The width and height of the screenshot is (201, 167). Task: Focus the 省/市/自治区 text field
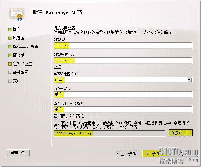pos(123,110)
